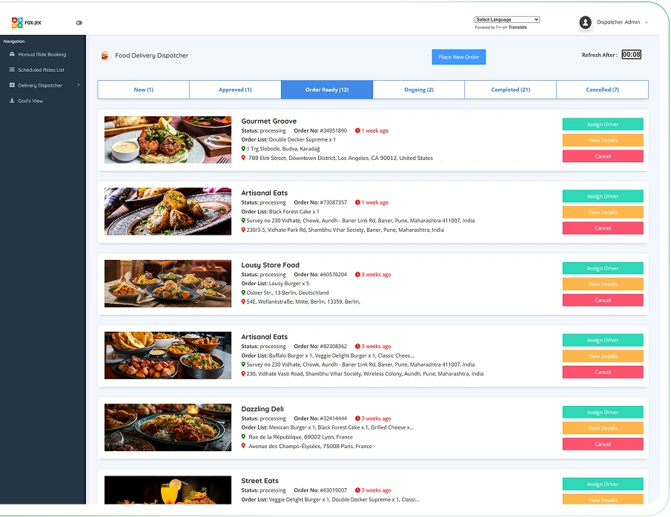This screenshot has width=671, height=517.
Task: Cancel the Lousy Store Food order
Action: click(602, 300)
